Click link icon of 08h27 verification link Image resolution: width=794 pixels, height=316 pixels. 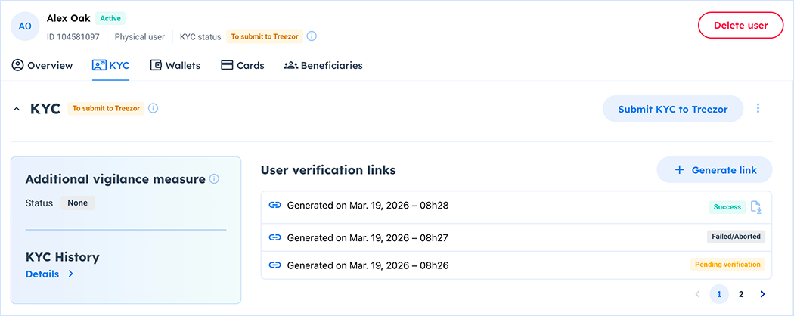274,237
